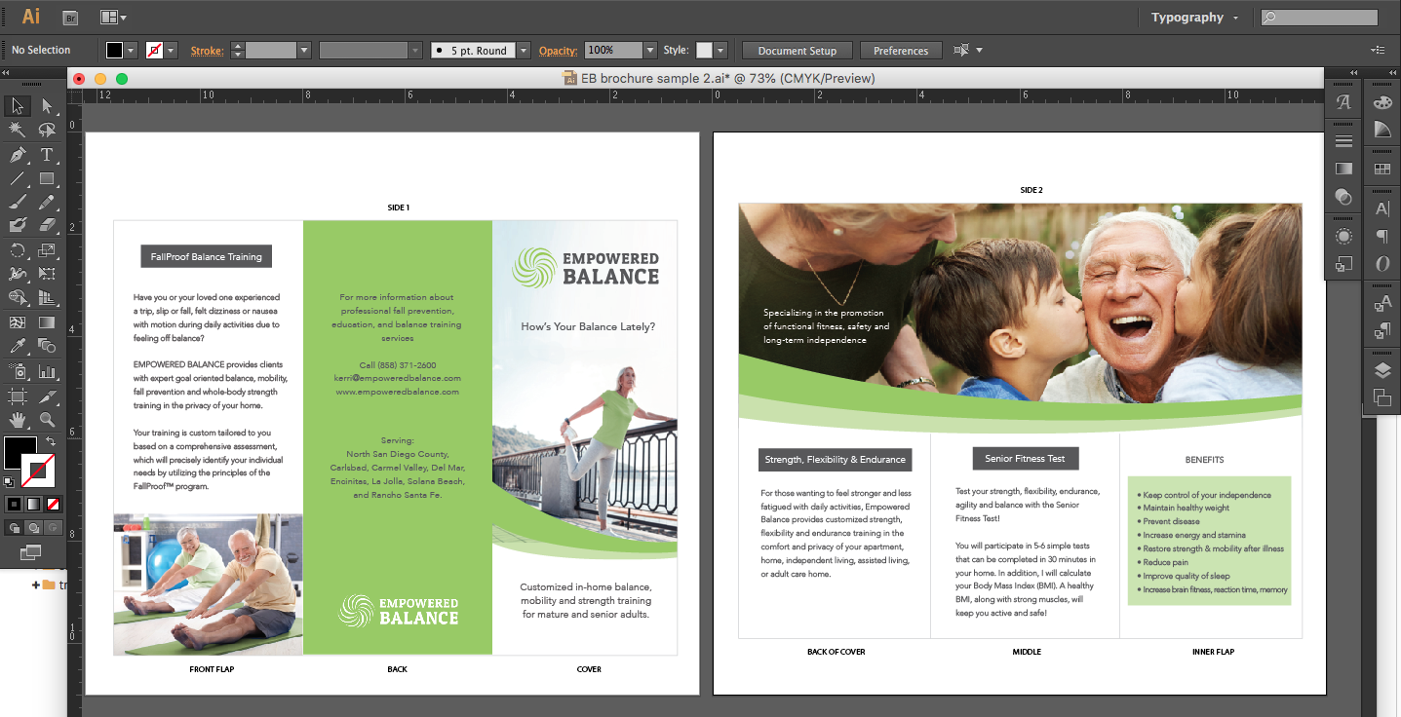Select the Paintbrush tool
1401x717 pixels.
[18, 202]
